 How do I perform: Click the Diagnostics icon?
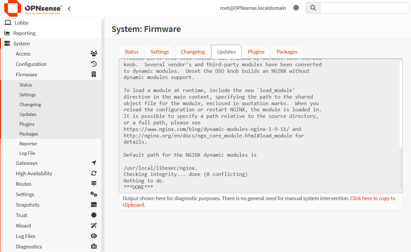pos(94,246)
